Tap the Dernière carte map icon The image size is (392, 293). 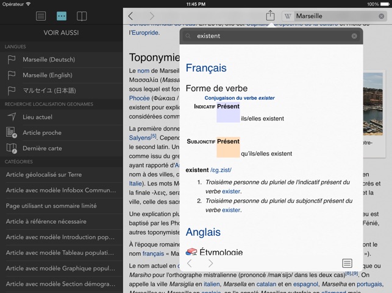pyautogui.click(x=12, y=148)
